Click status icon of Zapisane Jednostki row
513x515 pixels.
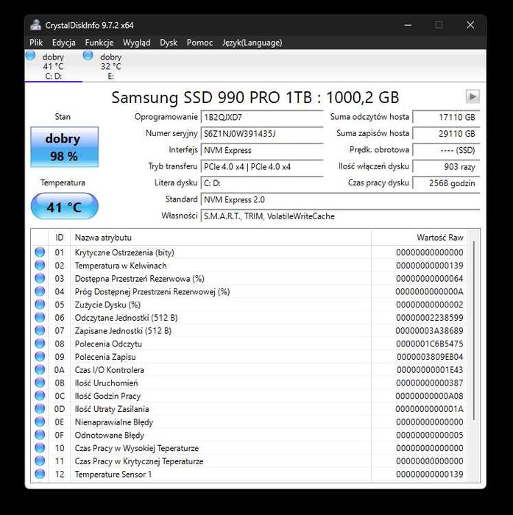pos(40,330)
